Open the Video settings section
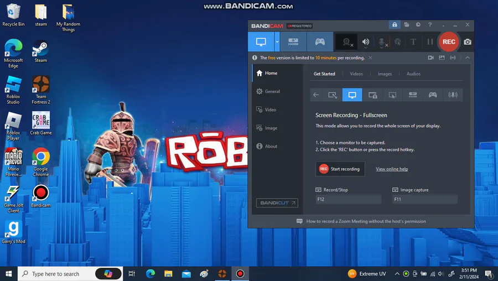 (x=277, y=110)
